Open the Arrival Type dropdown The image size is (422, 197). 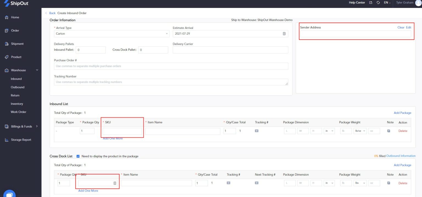111,34
